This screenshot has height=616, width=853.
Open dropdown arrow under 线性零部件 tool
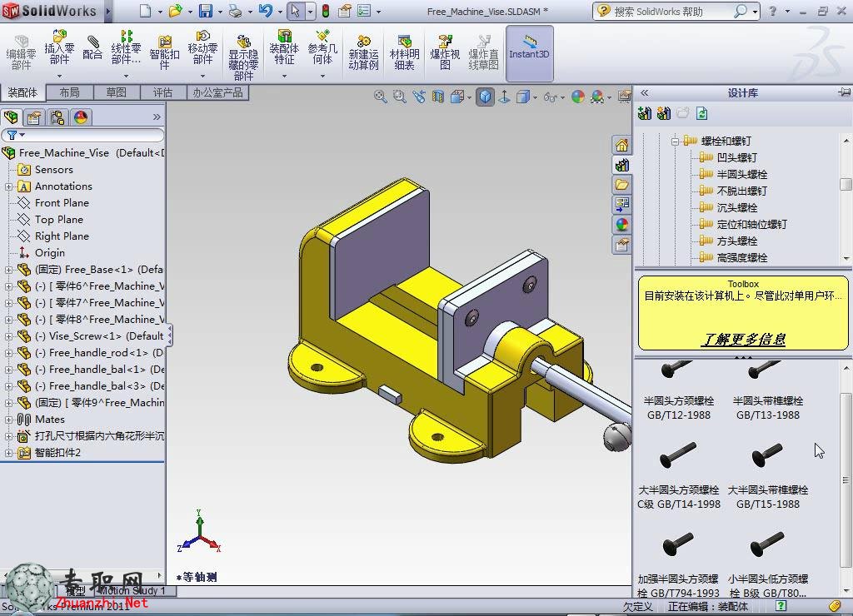click(127, 76)
